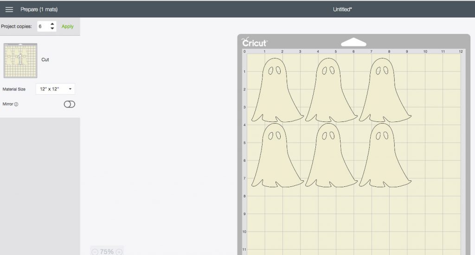Toggle the Mirror switch
Screen dimensions: 475x255
[70, 104]
